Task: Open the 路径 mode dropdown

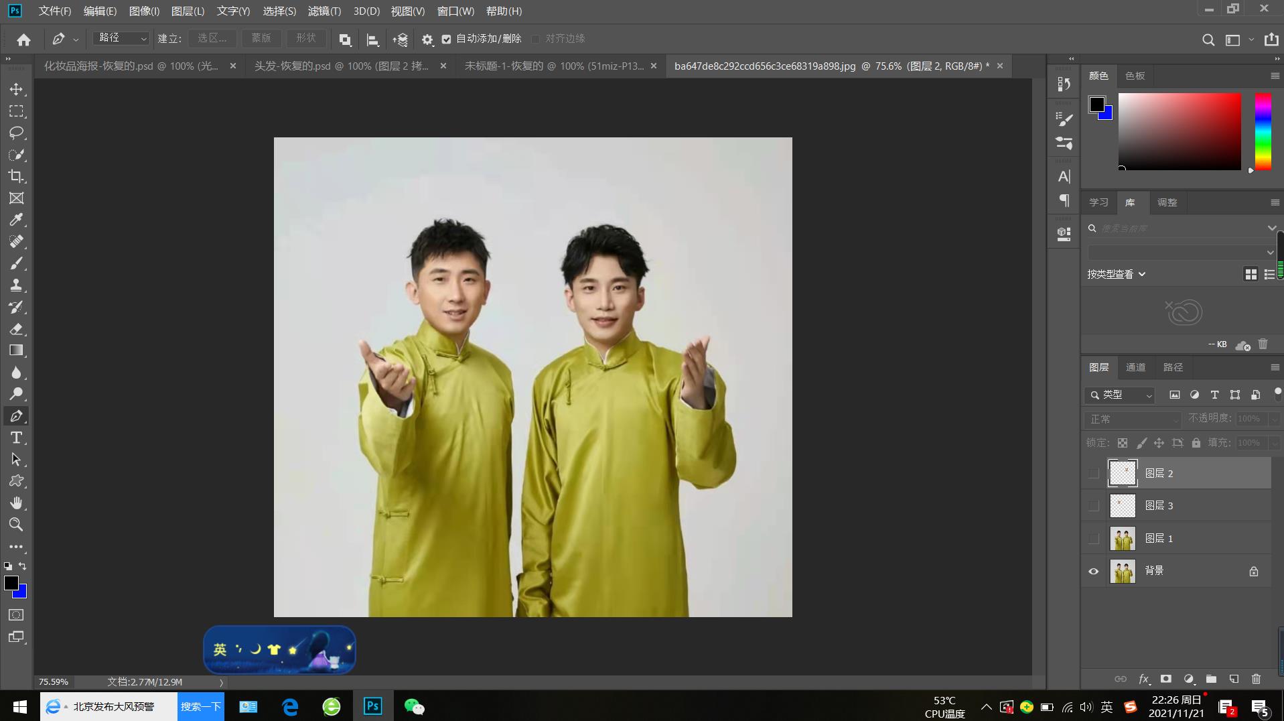Action: point(121,38)
